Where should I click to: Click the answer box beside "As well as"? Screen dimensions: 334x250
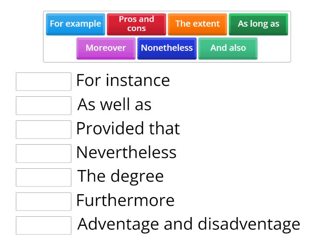[x=43, y=105]
